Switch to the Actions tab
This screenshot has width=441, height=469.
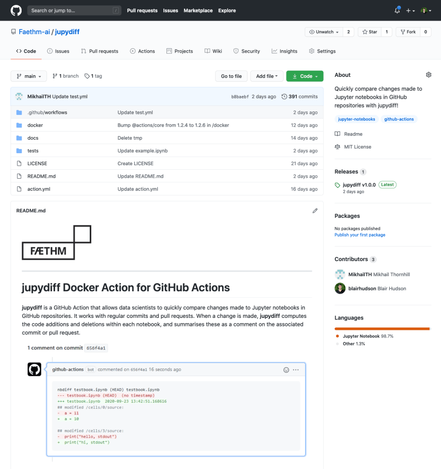pyautogui.click(x=142, y=51)
